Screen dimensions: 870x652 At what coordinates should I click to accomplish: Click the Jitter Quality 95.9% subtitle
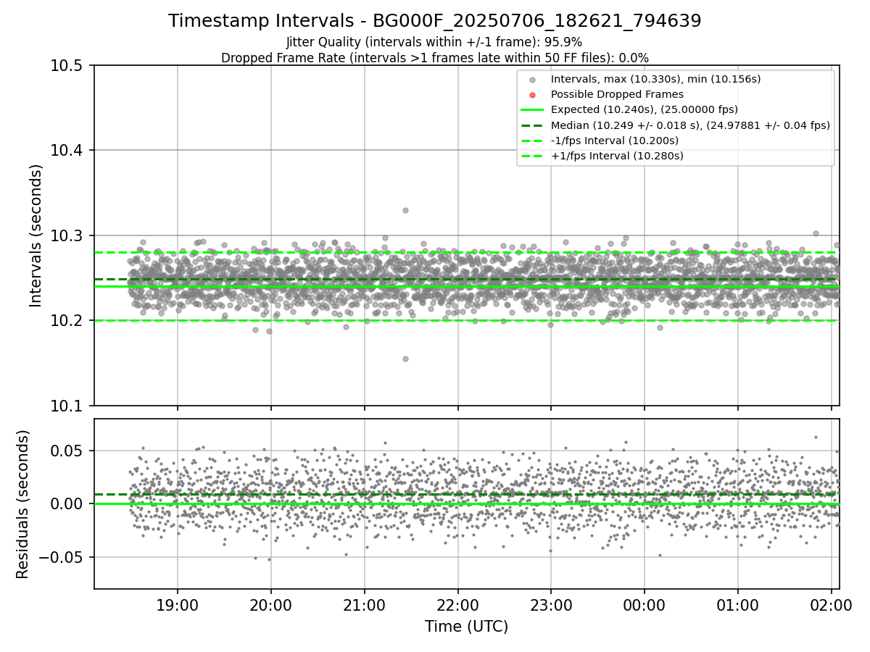[x=434, y=43]
